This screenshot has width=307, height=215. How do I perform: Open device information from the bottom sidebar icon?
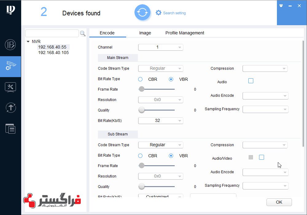click(10, 129)
